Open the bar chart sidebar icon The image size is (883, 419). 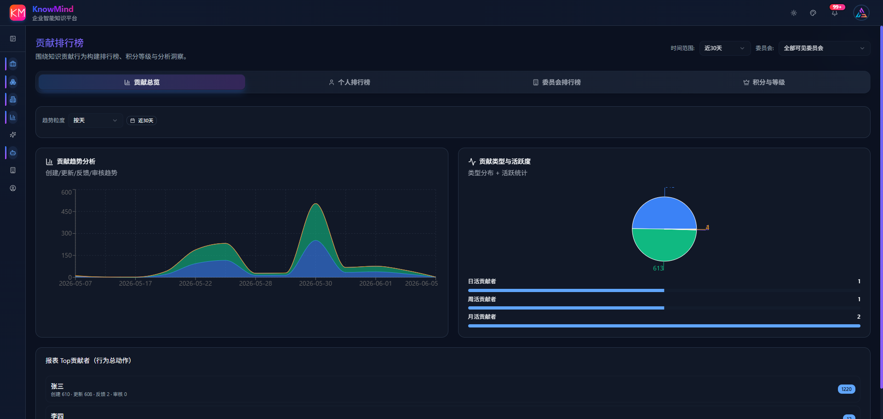[x=13, y=117]
